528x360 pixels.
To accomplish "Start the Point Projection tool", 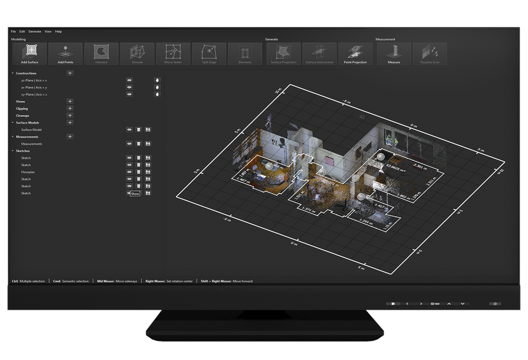I will (355, 54).
